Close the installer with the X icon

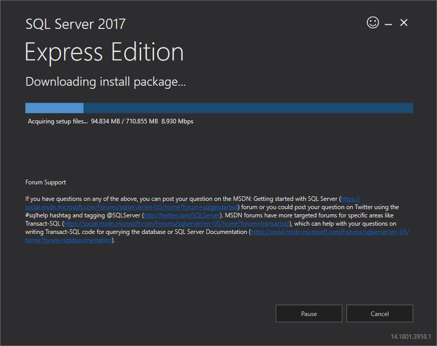click(403, 23)
